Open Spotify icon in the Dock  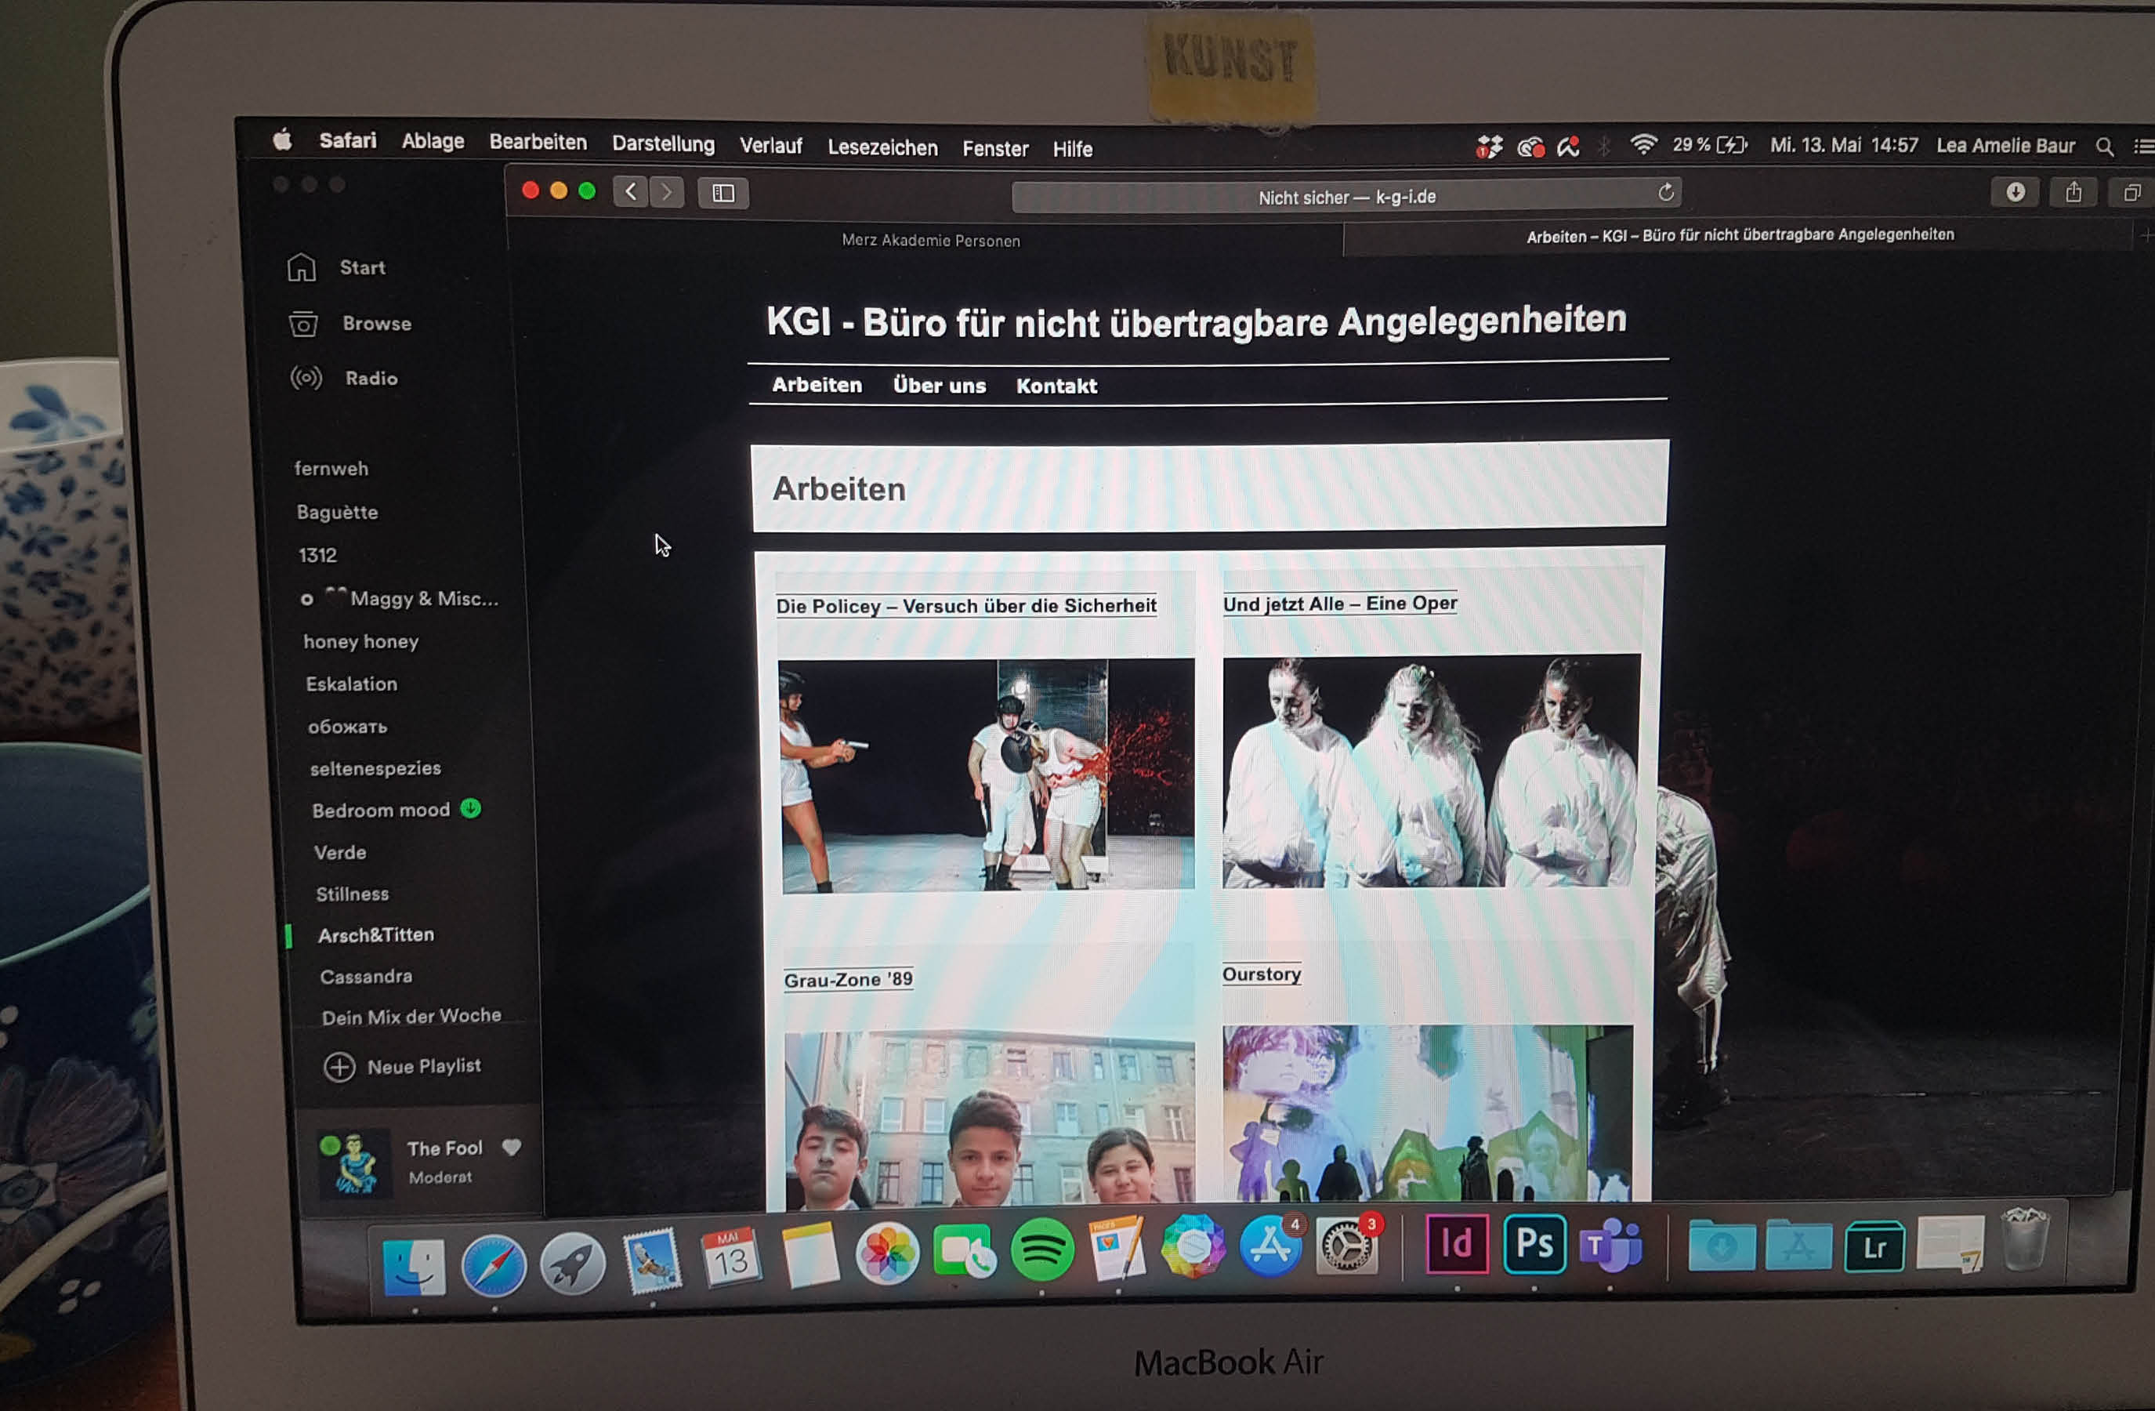pyautogui.click(x=1041, y=1250)
